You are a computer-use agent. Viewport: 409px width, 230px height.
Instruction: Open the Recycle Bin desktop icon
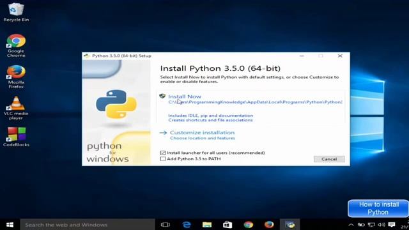16,12
